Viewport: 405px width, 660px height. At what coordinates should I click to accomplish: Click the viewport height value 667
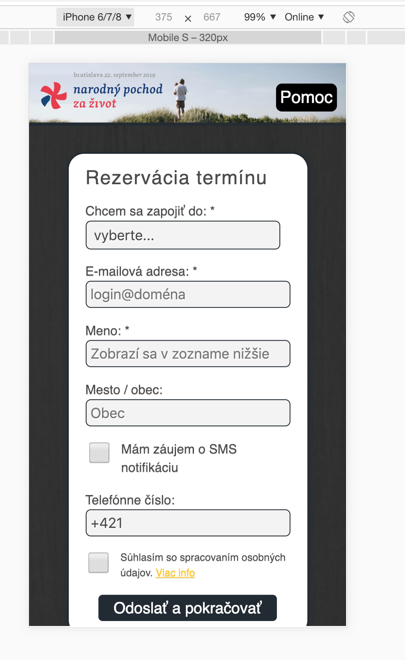[x=212, y=17]
